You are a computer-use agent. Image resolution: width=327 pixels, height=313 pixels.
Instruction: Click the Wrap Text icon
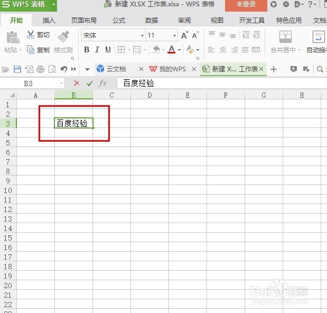(x=319, y=36)
